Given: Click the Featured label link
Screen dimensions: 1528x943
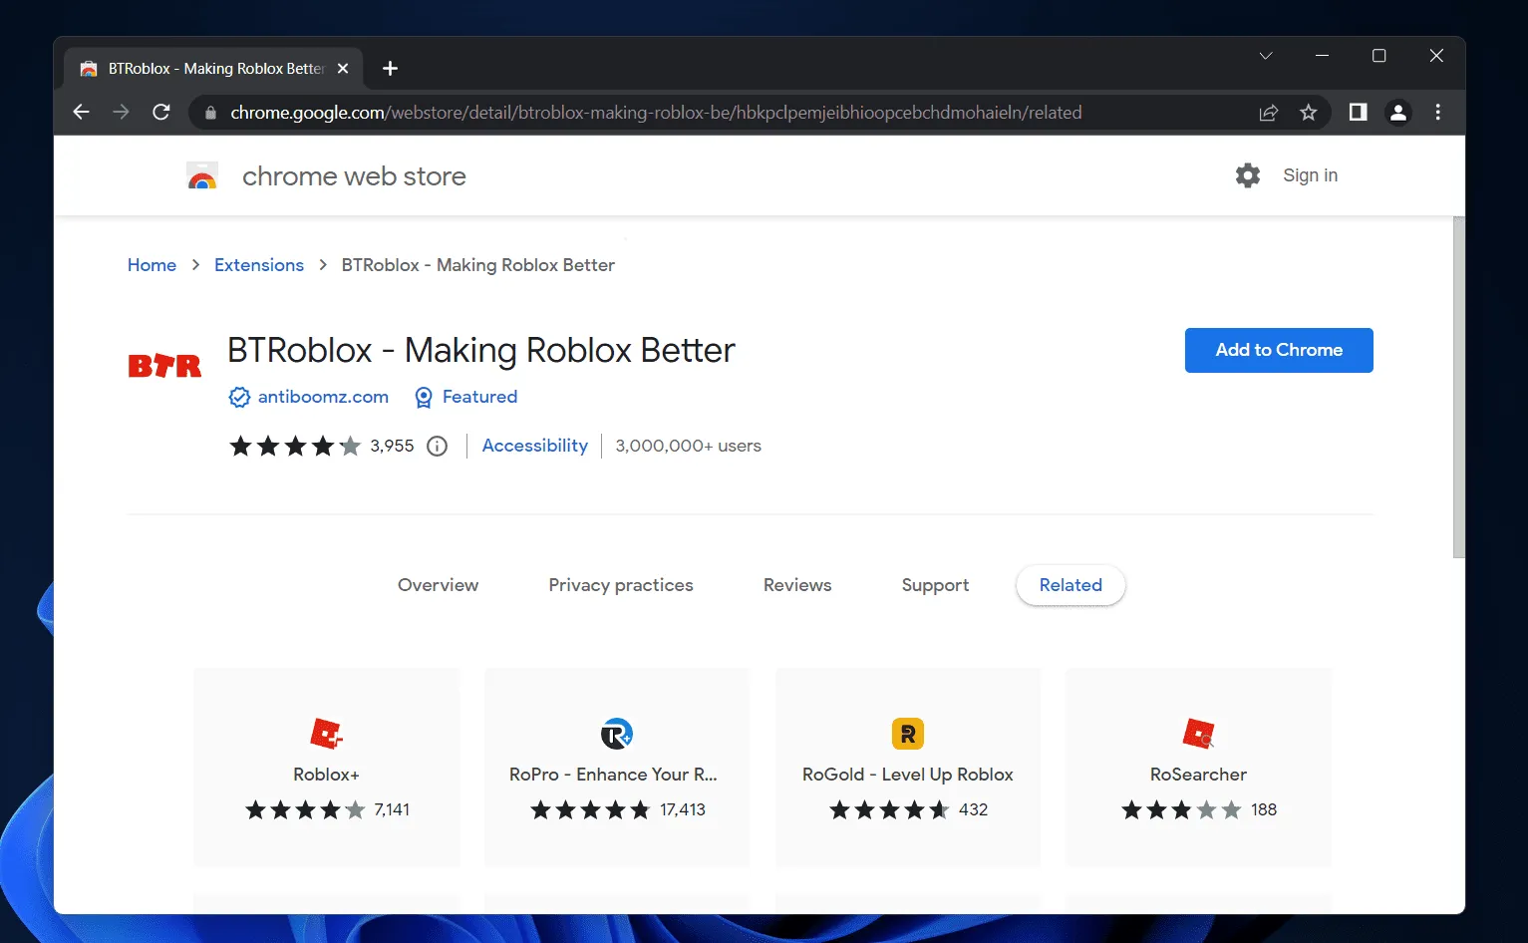Looking at the screenshot, I should (x=479, y=397).
